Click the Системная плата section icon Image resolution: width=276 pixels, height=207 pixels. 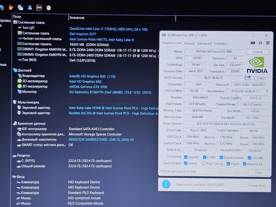tap(15, 22)
